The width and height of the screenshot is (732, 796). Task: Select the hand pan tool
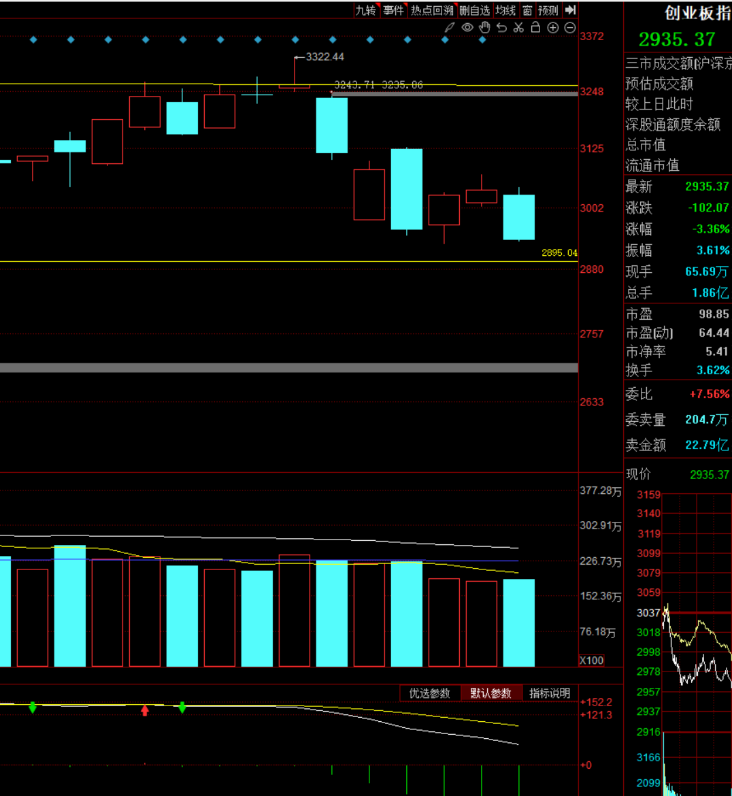(x=484, y=28)
